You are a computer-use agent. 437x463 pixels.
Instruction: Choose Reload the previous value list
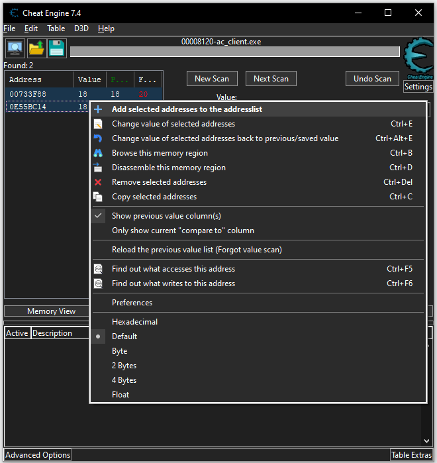(258, 250)
